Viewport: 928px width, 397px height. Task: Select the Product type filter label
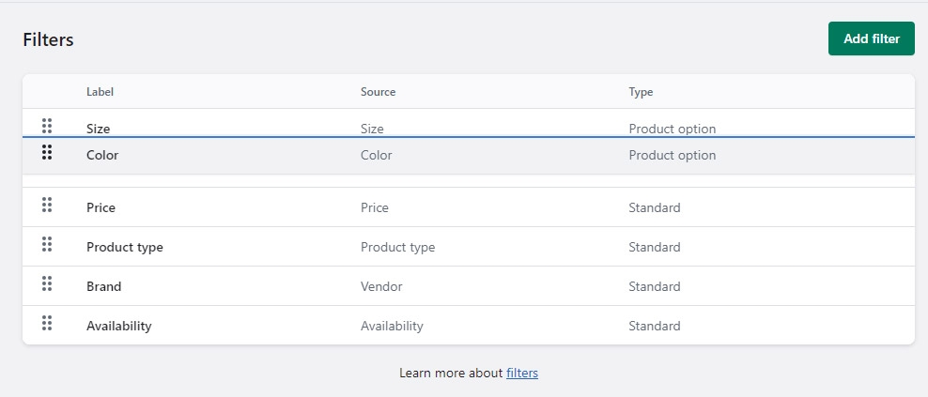coord(124,247)
